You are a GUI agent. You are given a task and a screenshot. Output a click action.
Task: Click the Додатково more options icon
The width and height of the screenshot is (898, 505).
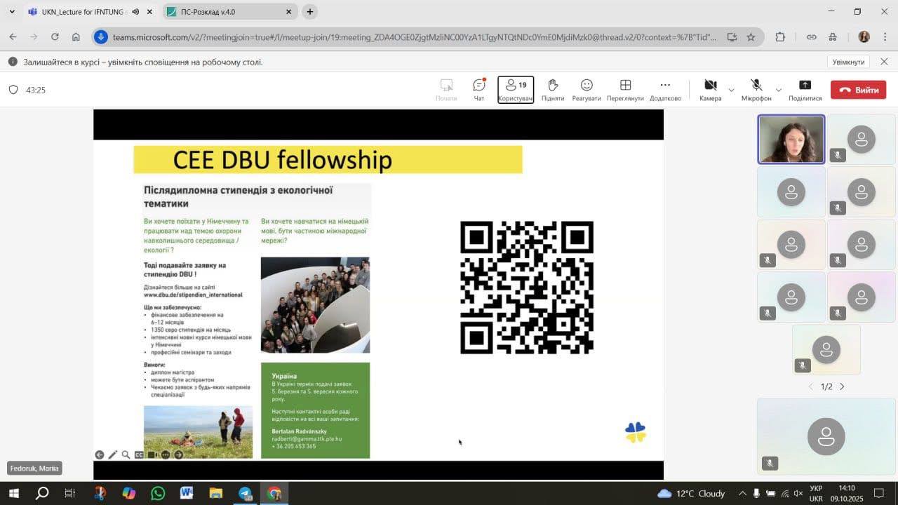tap(665, 89)
